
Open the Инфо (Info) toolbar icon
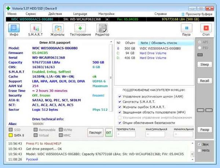(x=14, y=28)
